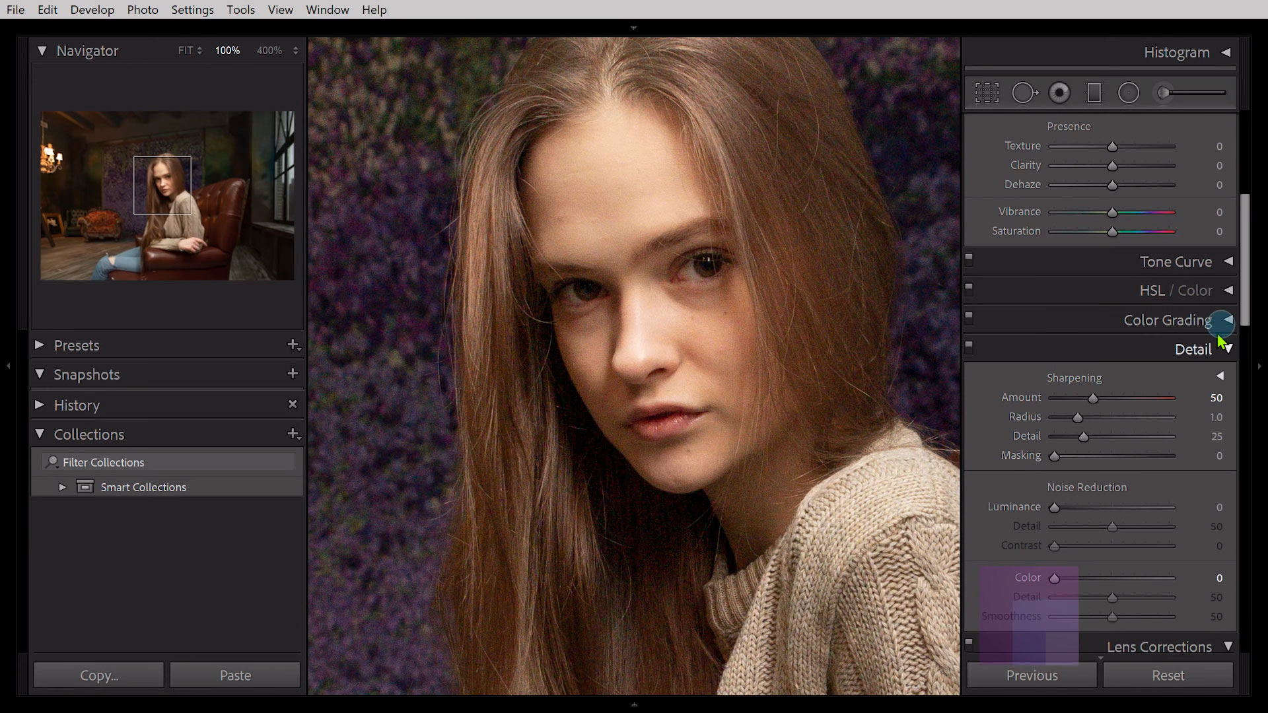Expand the Tone Curve panel

[x=1228, y=261]
